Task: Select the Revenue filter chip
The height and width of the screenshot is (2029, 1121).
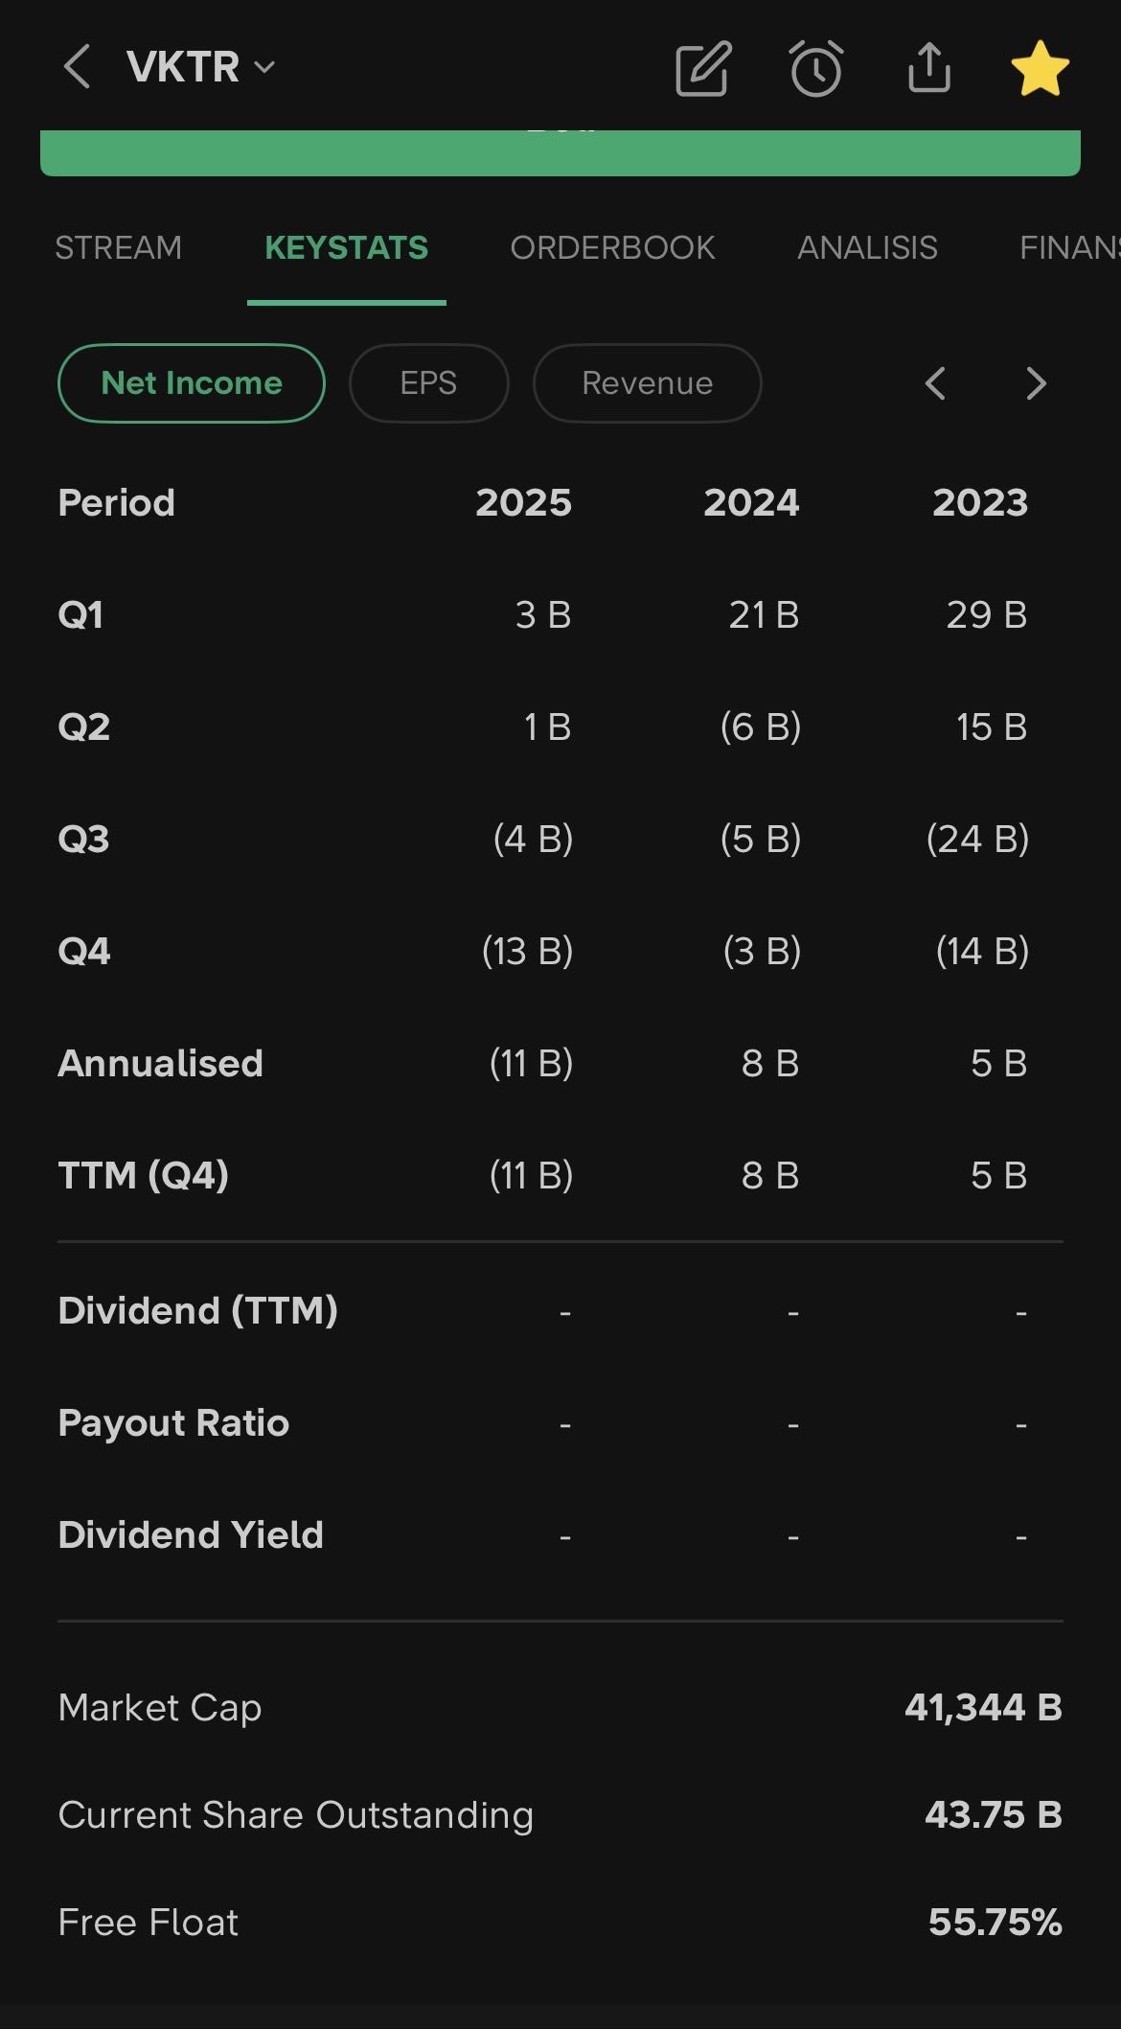Action: (647, 383)
